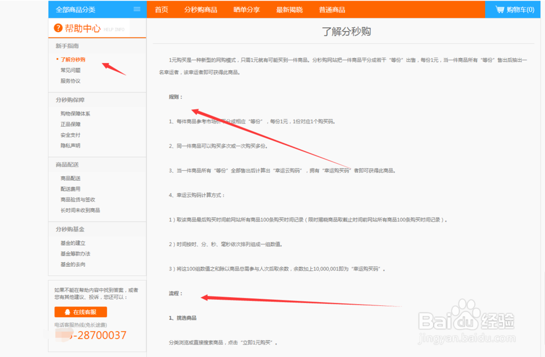The image size is (545, 357).
Task: Go to the 首页 menu item
Action: point(161,9)
